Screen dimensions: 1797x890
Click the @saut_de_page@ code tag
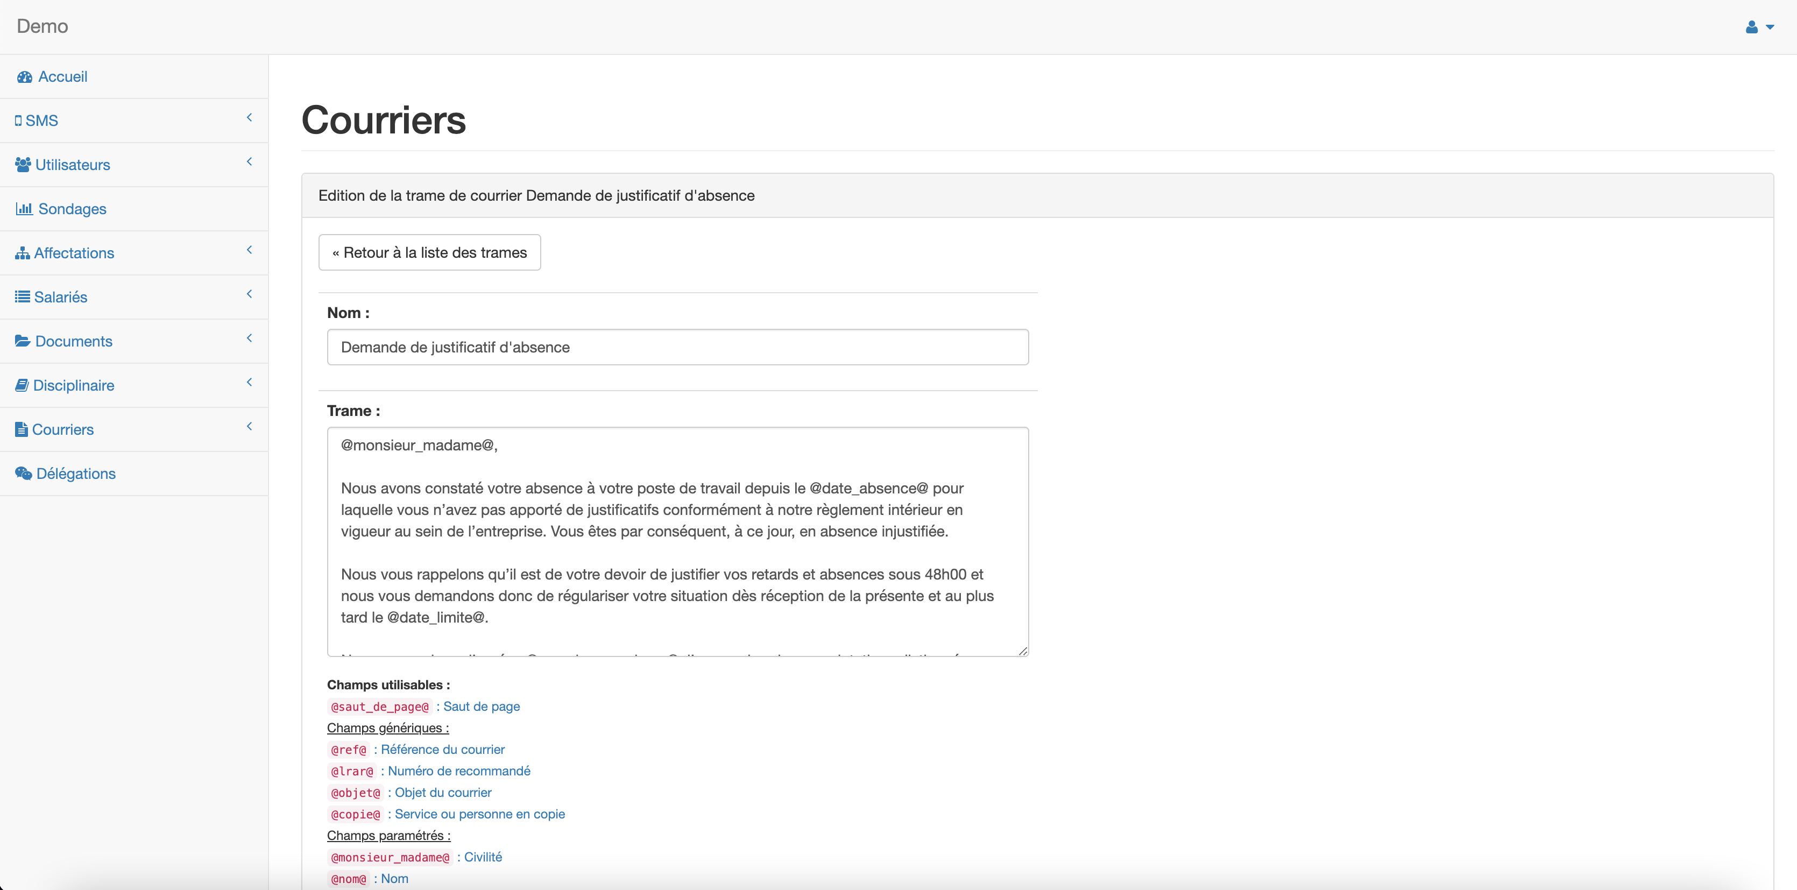(379, 707)
